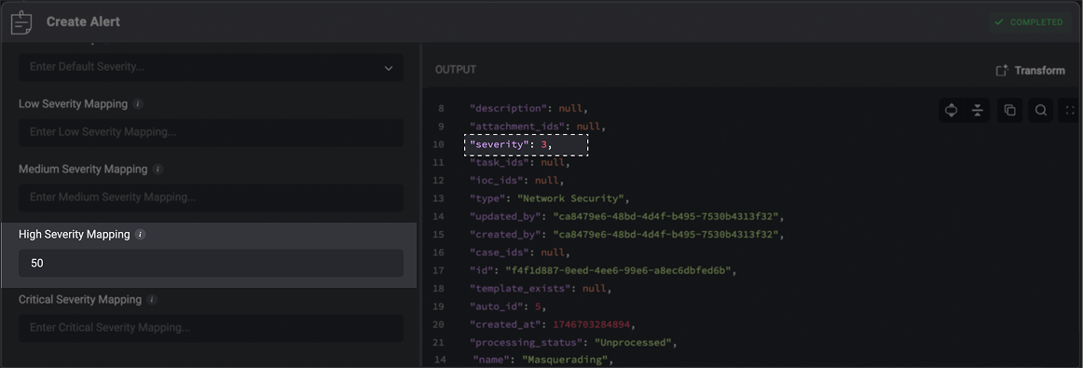Screen dimensions: 1083x368
Task: Click the Transform button
Action: (1030, 71)
